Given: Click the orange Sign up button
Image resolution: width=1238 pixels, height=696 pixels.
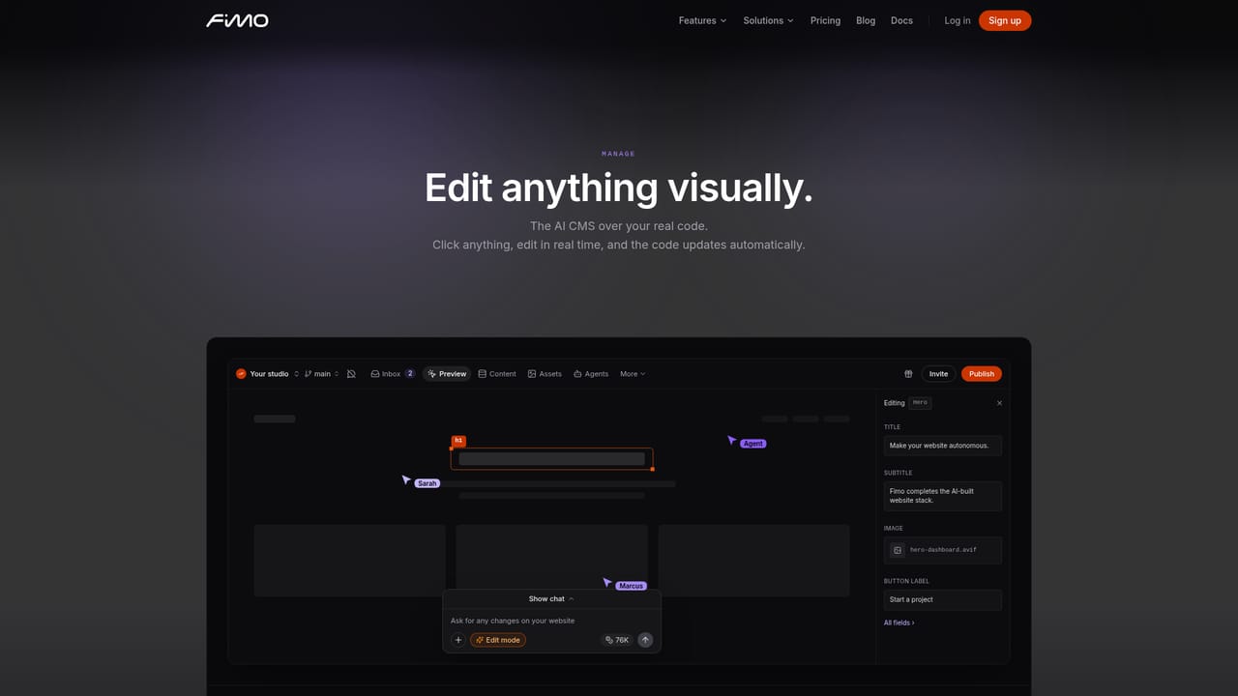Looking at the screenshot, I should point(1005,20).
